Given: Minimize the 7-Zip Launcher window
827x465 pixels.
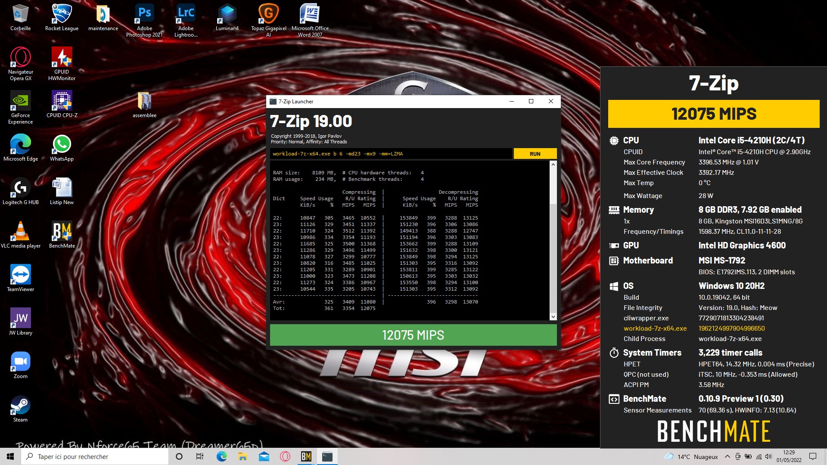Looking at the screenshot, I should 512,102.
